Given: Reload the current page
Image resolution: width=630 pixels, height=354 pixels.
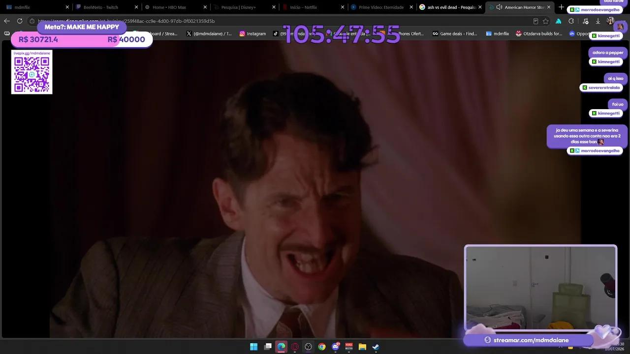Looking at the screenshot, I should [20, 21].
